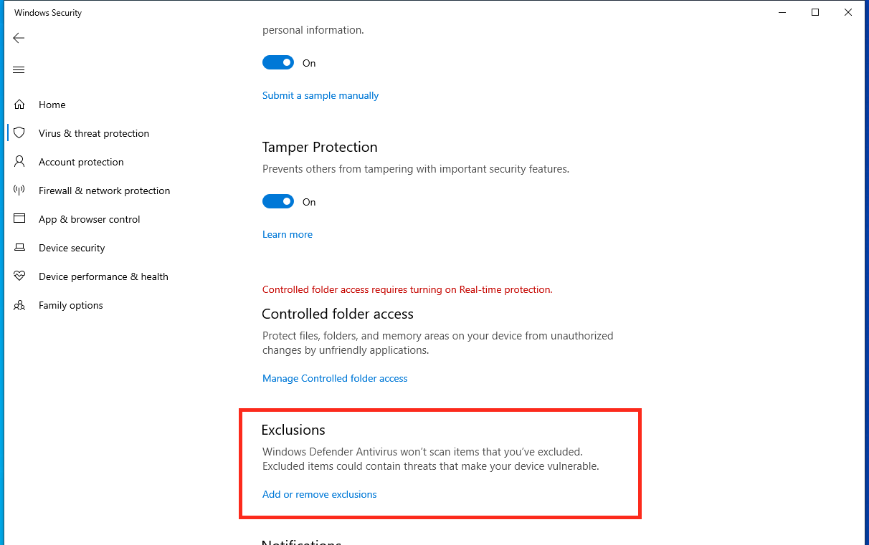
Task: Click the red Real-time protection warning text
Action: (x=407, y=289)
